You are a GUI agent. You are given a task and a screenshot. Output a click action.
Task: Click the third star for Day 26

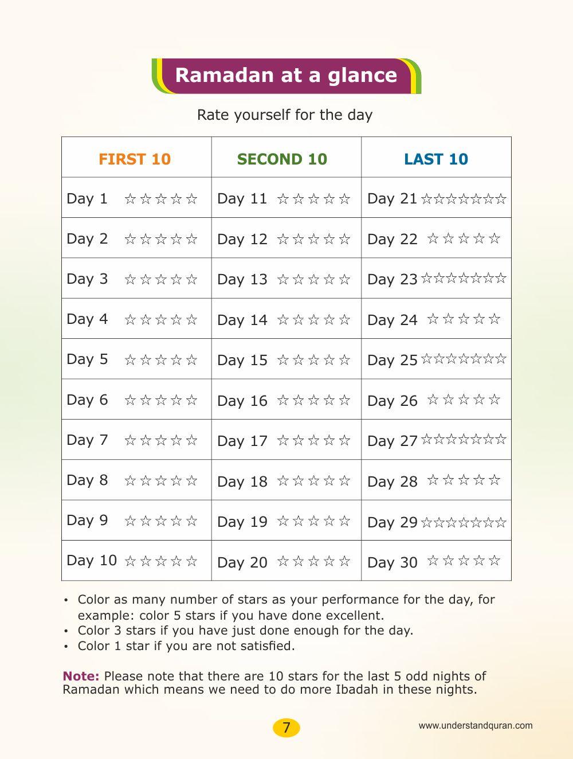tap(464, 400)
